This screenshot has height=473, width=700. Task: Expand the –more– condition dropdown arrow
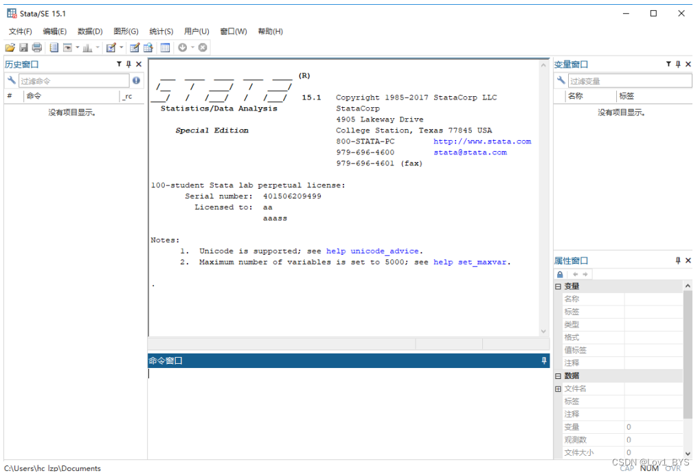pos(193,47)
